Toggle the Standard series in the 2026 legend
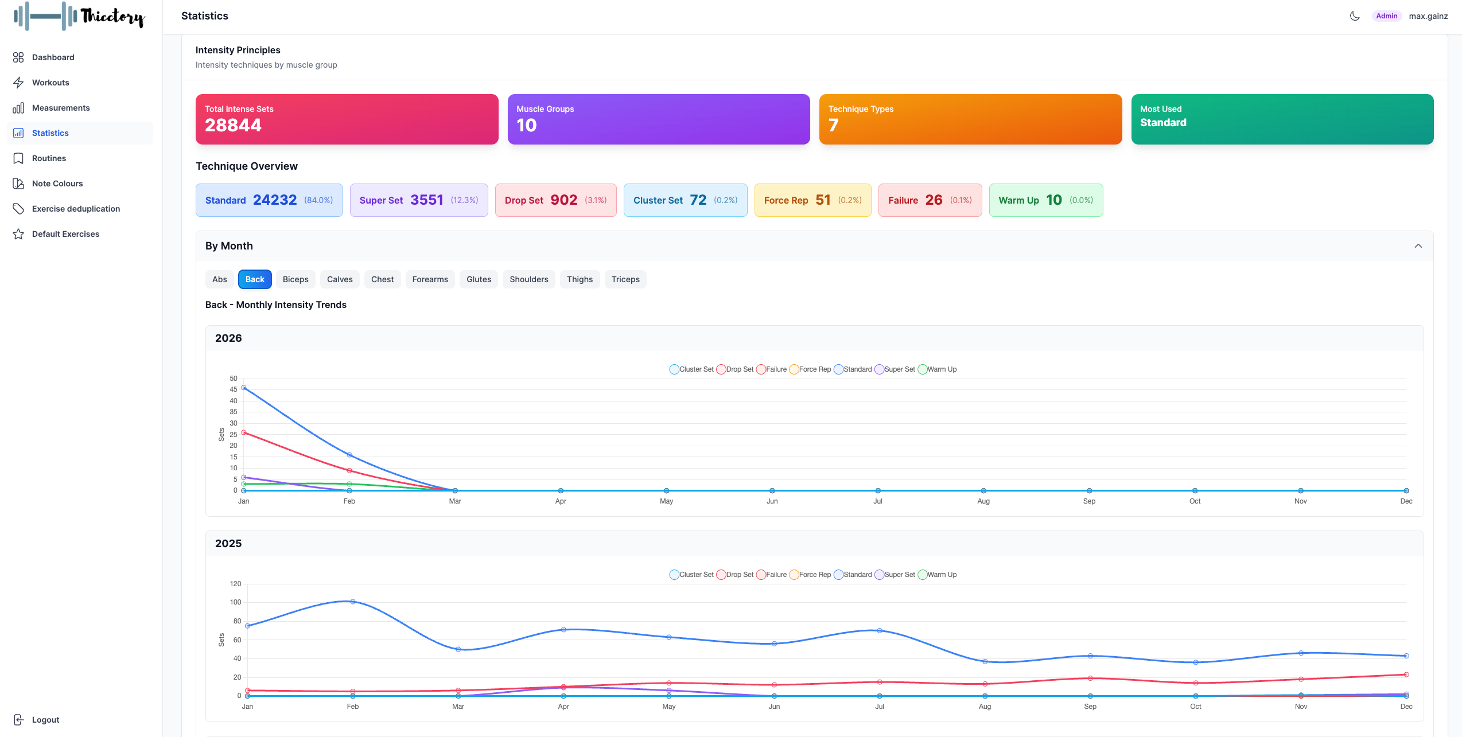 [853, 369]
